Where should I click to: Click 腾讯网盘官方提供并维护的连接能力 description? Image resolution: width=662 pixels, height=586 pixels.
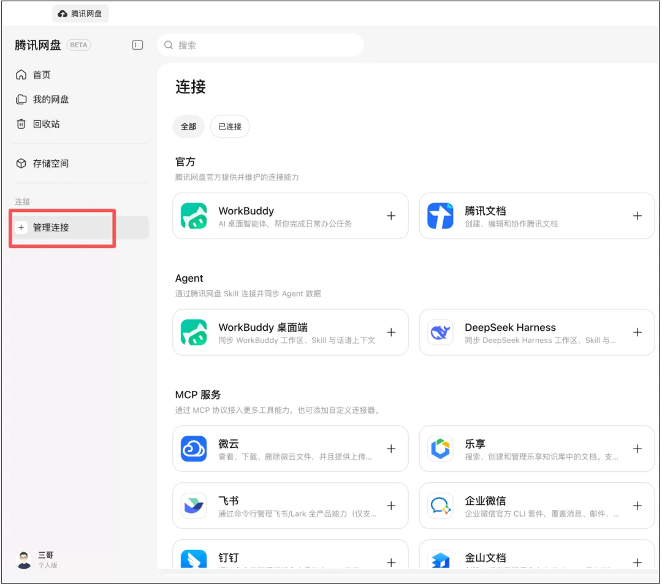click(237, 177)
